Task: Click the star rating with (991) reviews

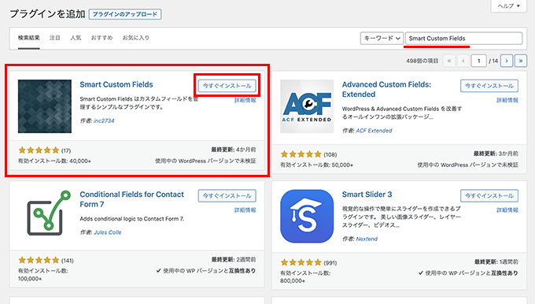Action: point(301,263)
